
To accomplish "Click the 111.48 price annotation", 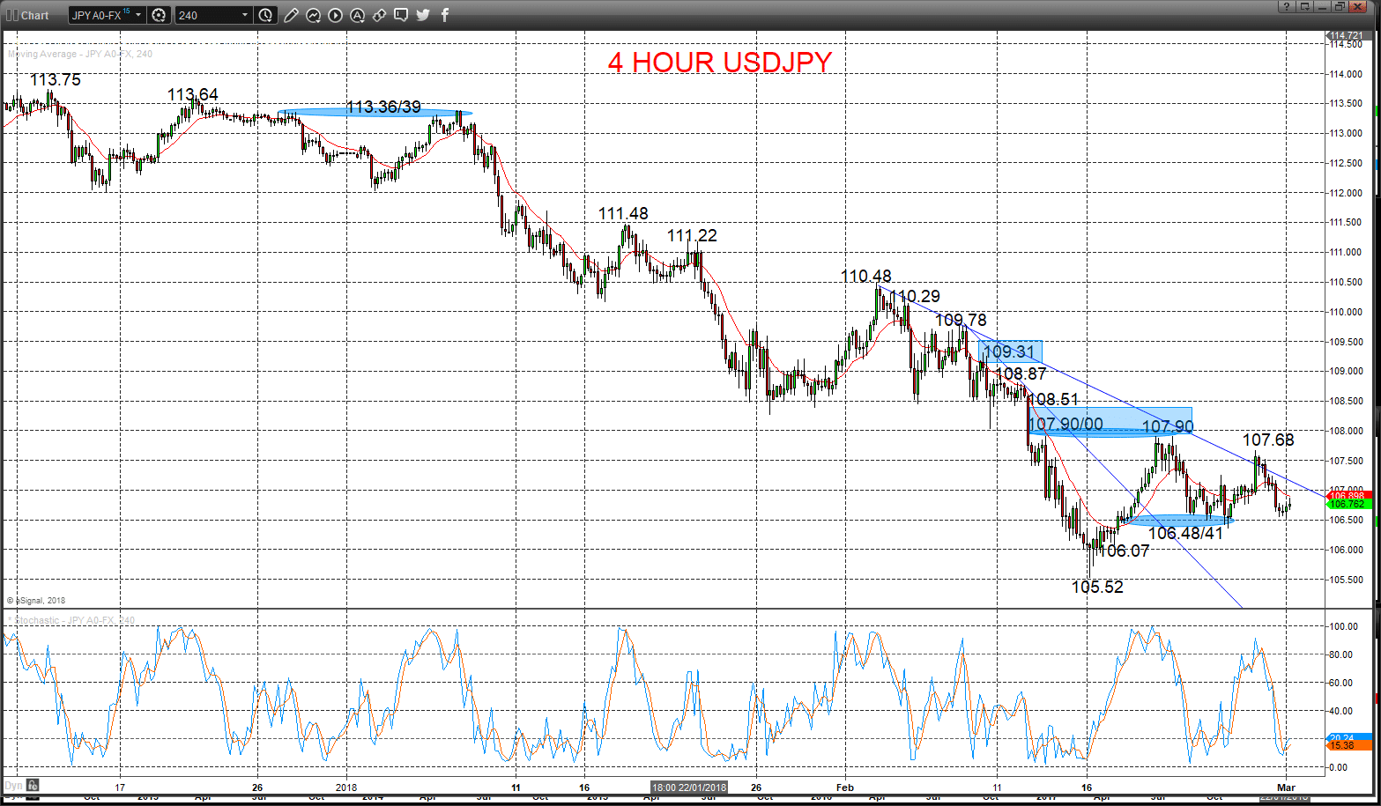I will tap(623, 213).
